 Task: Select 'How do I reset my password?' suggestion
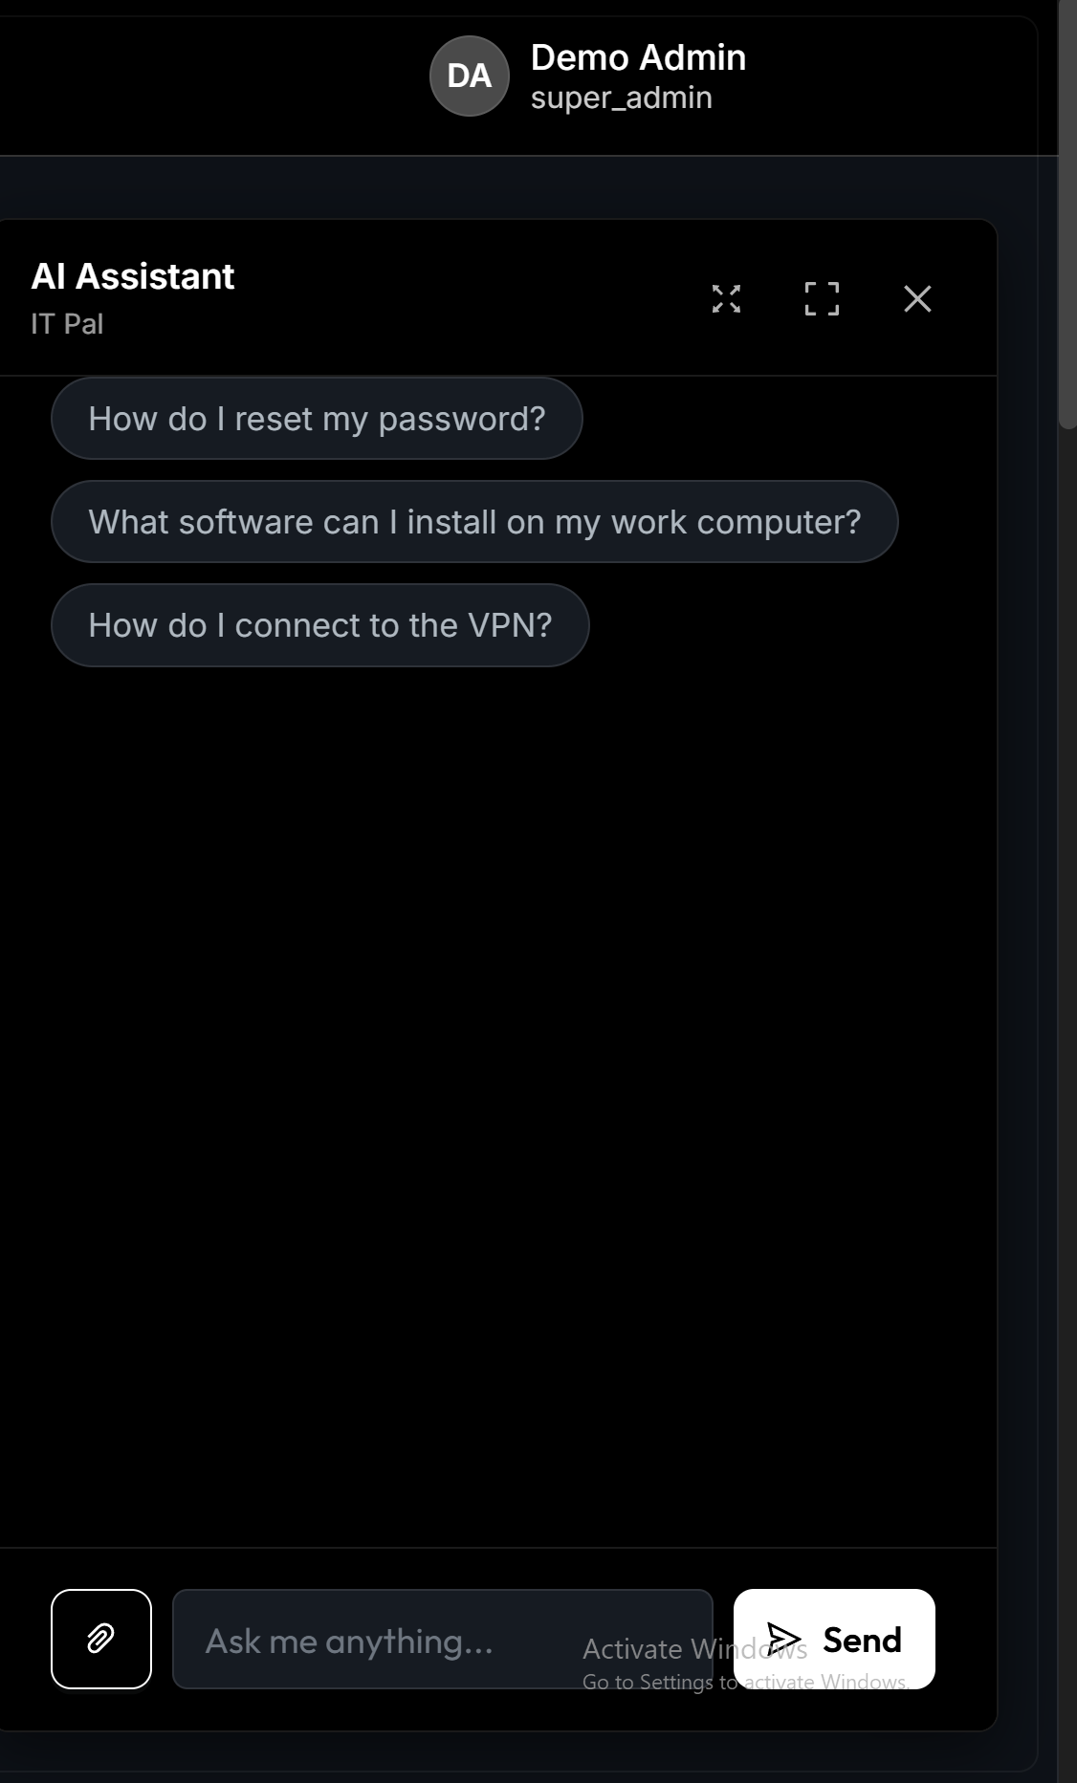click(317, 419)
